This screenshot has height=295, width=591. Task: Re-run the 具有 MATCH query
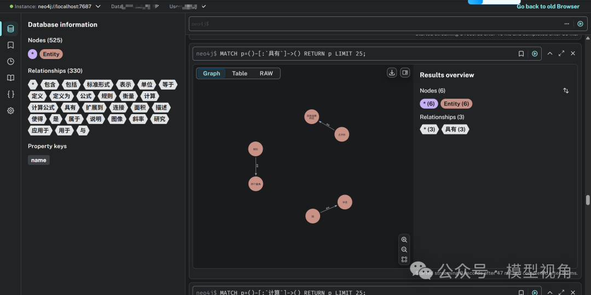coord(535,54)
